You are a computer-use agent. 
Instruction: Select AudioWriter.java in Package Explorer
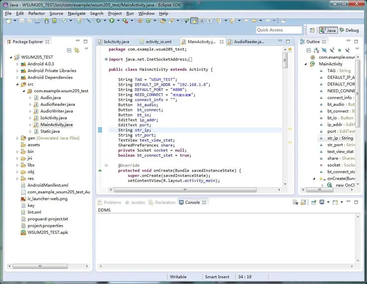click(x=57, y=111)
